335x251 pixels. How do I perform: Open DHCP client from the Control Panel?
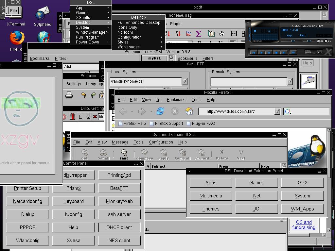click(119, 227)
